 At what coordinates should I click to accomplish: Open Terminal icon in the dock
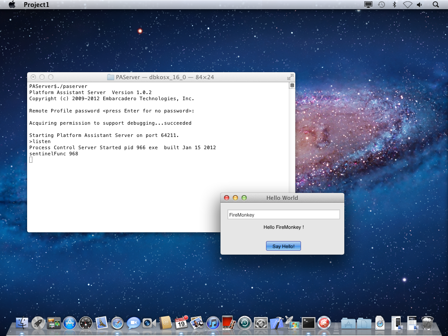308,323
